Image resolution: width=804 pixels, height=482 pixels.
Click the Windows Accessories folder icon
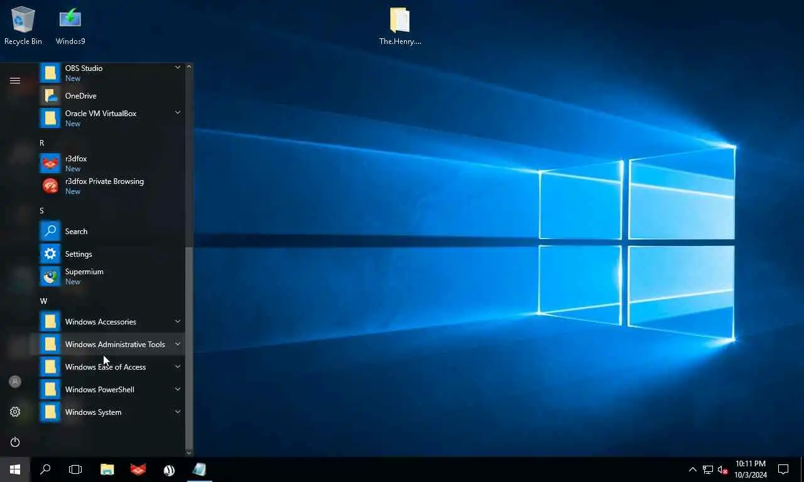click(50, 322)
